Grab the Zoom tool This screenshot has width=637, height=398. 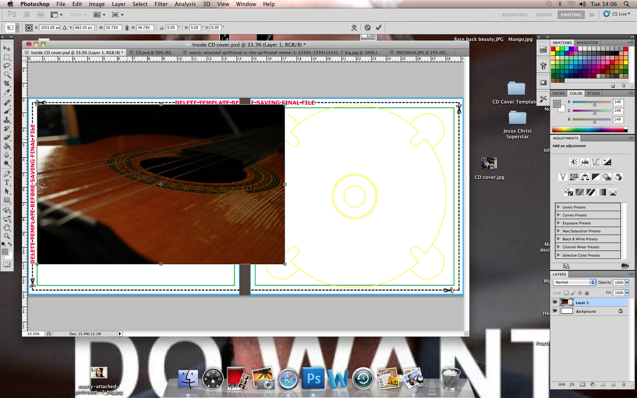point(7,236)
